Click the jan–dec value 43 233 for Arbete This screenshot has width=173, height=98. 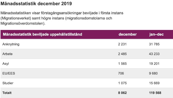click(x=154, y=54)
